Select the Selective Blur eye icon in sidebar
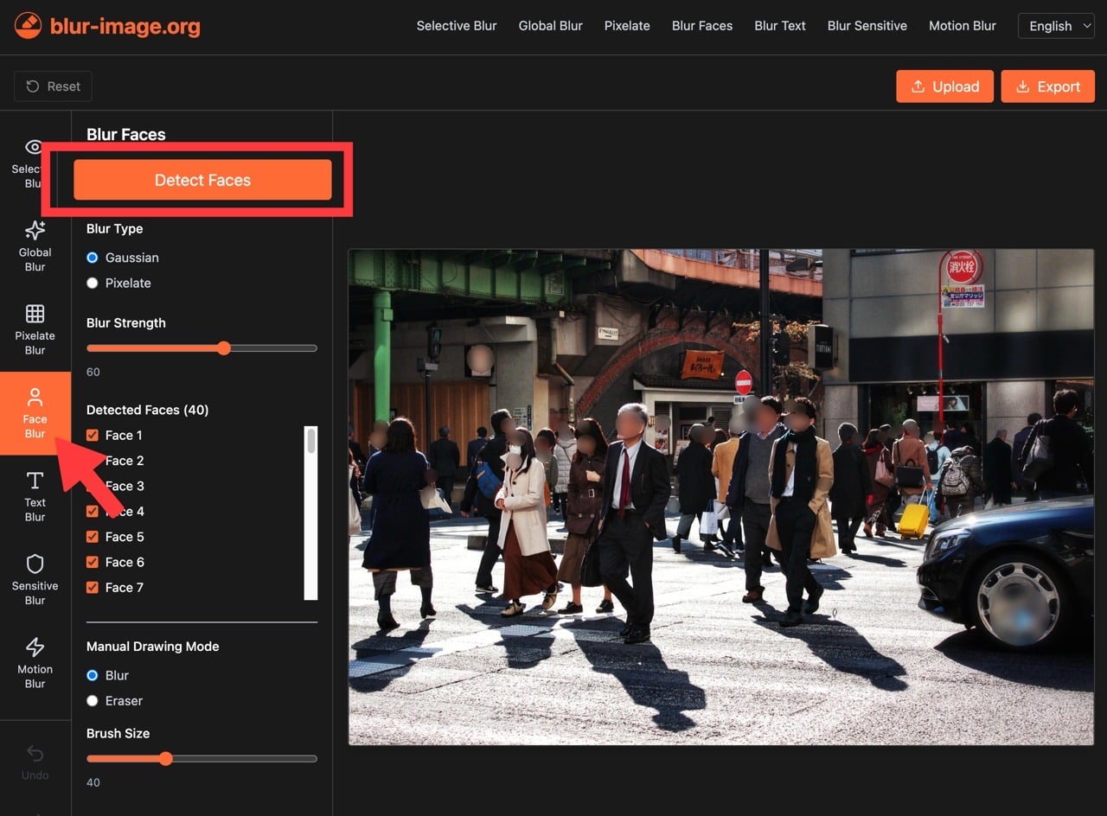This screenshot has width=1107, height=816. click(35, 147)
